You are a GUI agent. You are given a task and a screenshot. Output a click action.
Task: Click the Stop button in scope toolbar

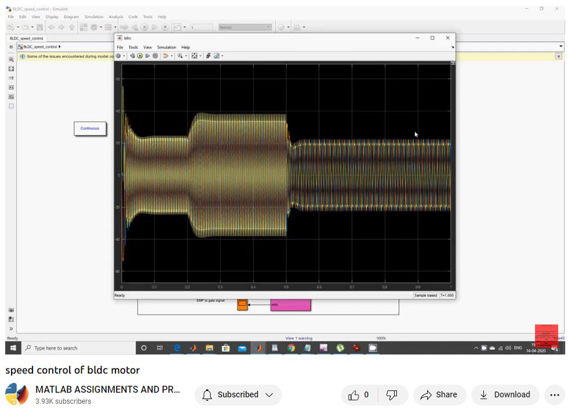(155, 56)
